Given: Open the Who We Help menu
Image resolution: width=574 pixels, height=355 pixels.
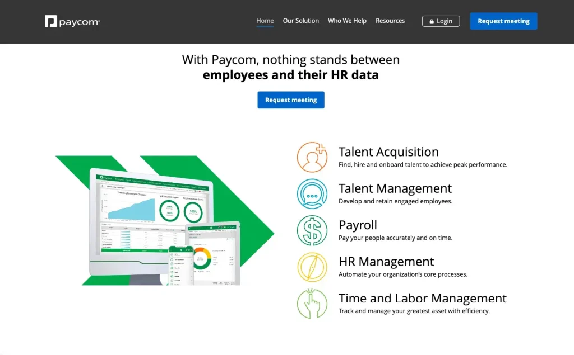Looking at the screenshot, I should 347,21.
